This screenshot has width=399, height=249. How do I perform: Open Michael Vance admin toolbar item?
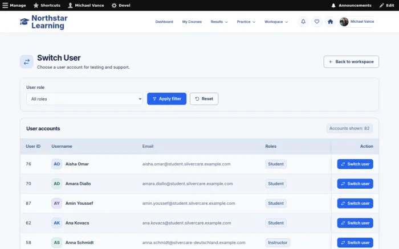click(86, 5)
